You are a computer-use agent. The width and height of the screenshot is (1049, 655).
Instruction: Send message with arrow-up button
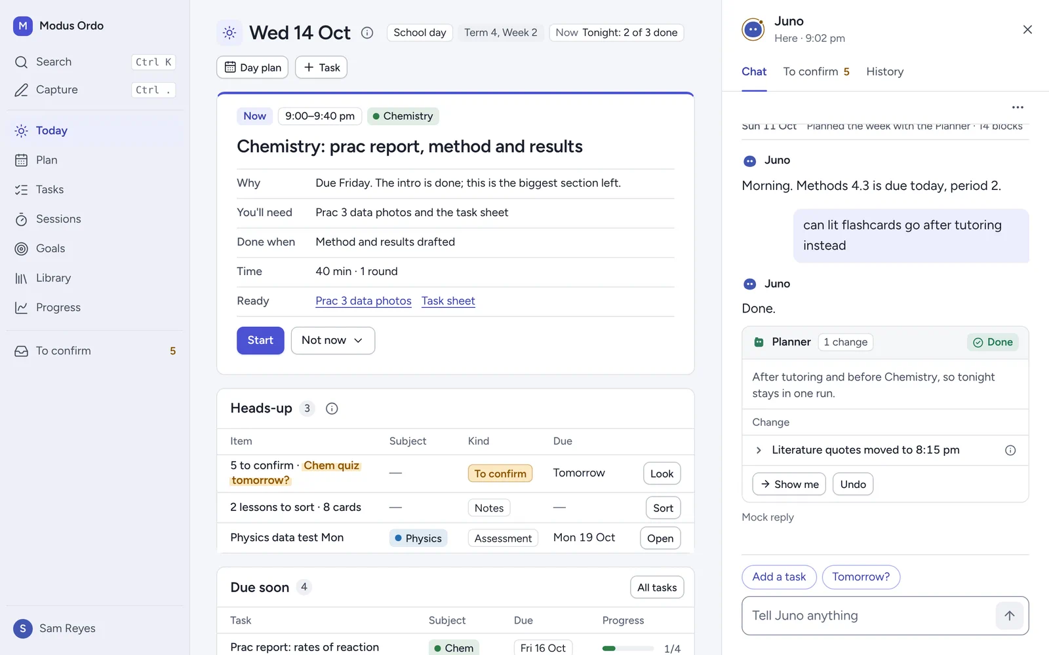pyautogui.click(x=1010, y=616)
